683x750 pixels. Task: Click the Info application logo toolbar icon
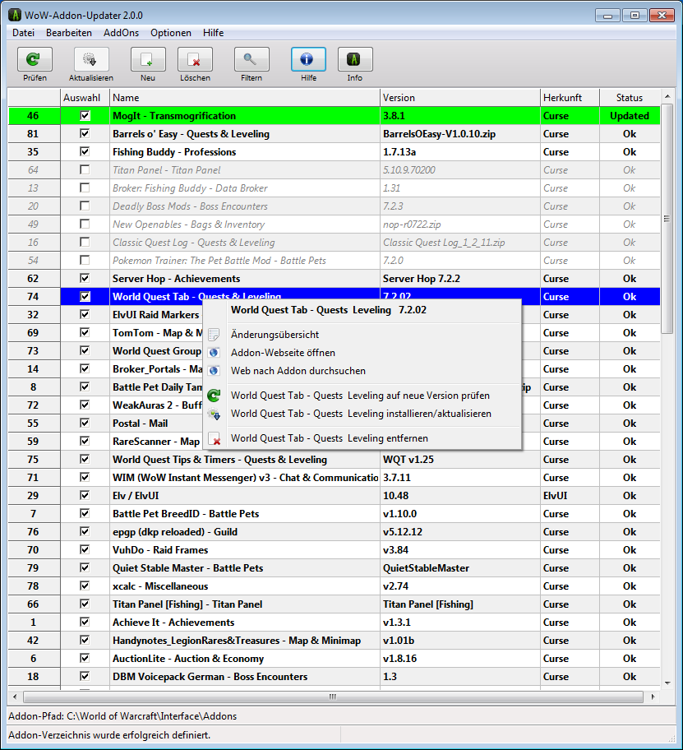click(x=354, y=59)
